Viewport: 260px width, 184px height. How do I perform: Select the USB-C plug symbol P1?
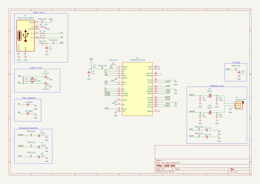[25, 36]
